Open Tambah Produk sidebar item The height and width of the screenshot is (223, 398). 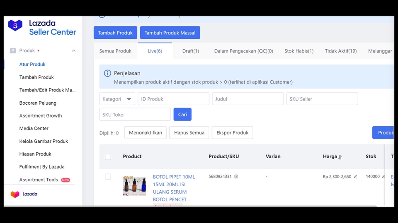pyautogui.click(x=36, y=77)
